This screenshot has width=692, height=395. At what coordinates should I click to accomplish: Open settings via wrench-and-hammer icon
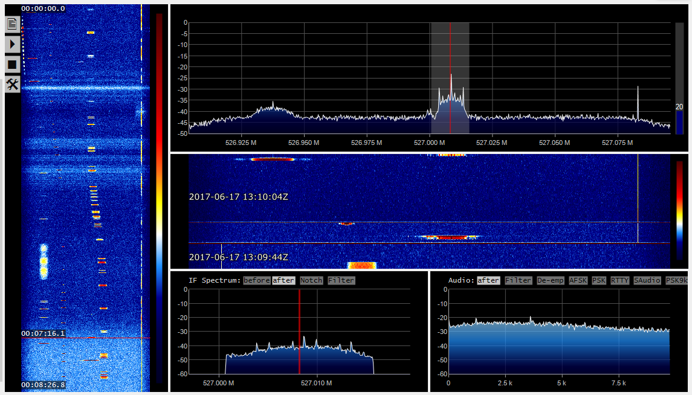[12, 84]
